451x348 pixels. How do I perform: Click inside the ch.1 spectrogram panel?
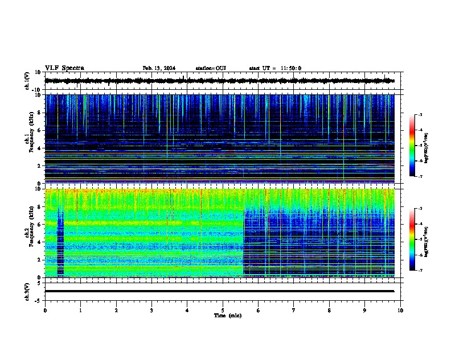point(220,139)
